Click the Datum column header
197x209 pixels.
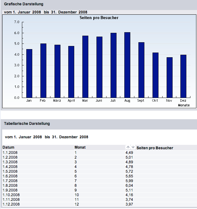tap(8, 147)
